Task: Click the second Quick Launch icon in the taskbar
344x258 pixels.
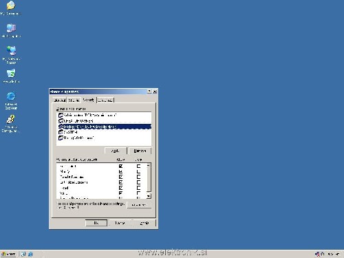Action: (30, 254)
